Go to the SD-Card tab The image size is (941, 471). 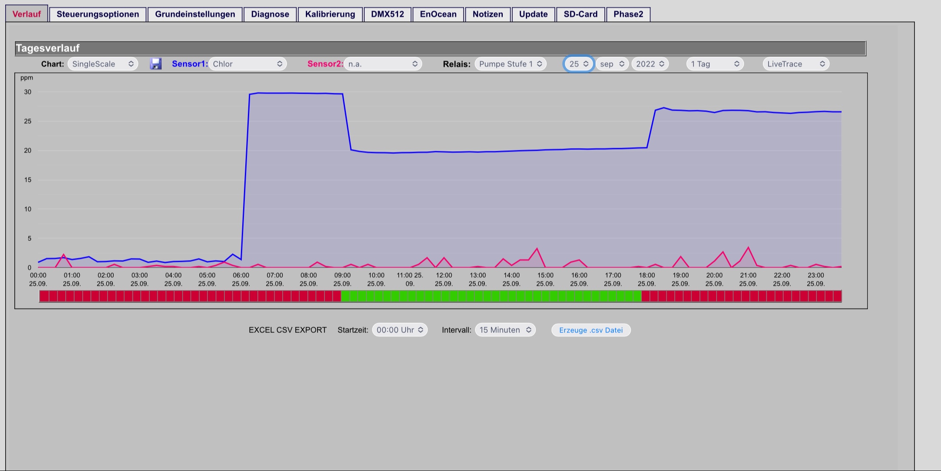(581, 14)
